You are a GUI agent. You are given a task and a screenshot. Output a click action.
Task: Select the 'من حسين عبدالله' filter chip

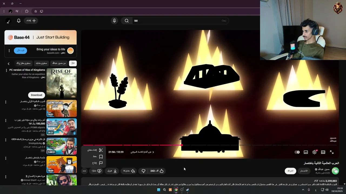pos(59,63)
